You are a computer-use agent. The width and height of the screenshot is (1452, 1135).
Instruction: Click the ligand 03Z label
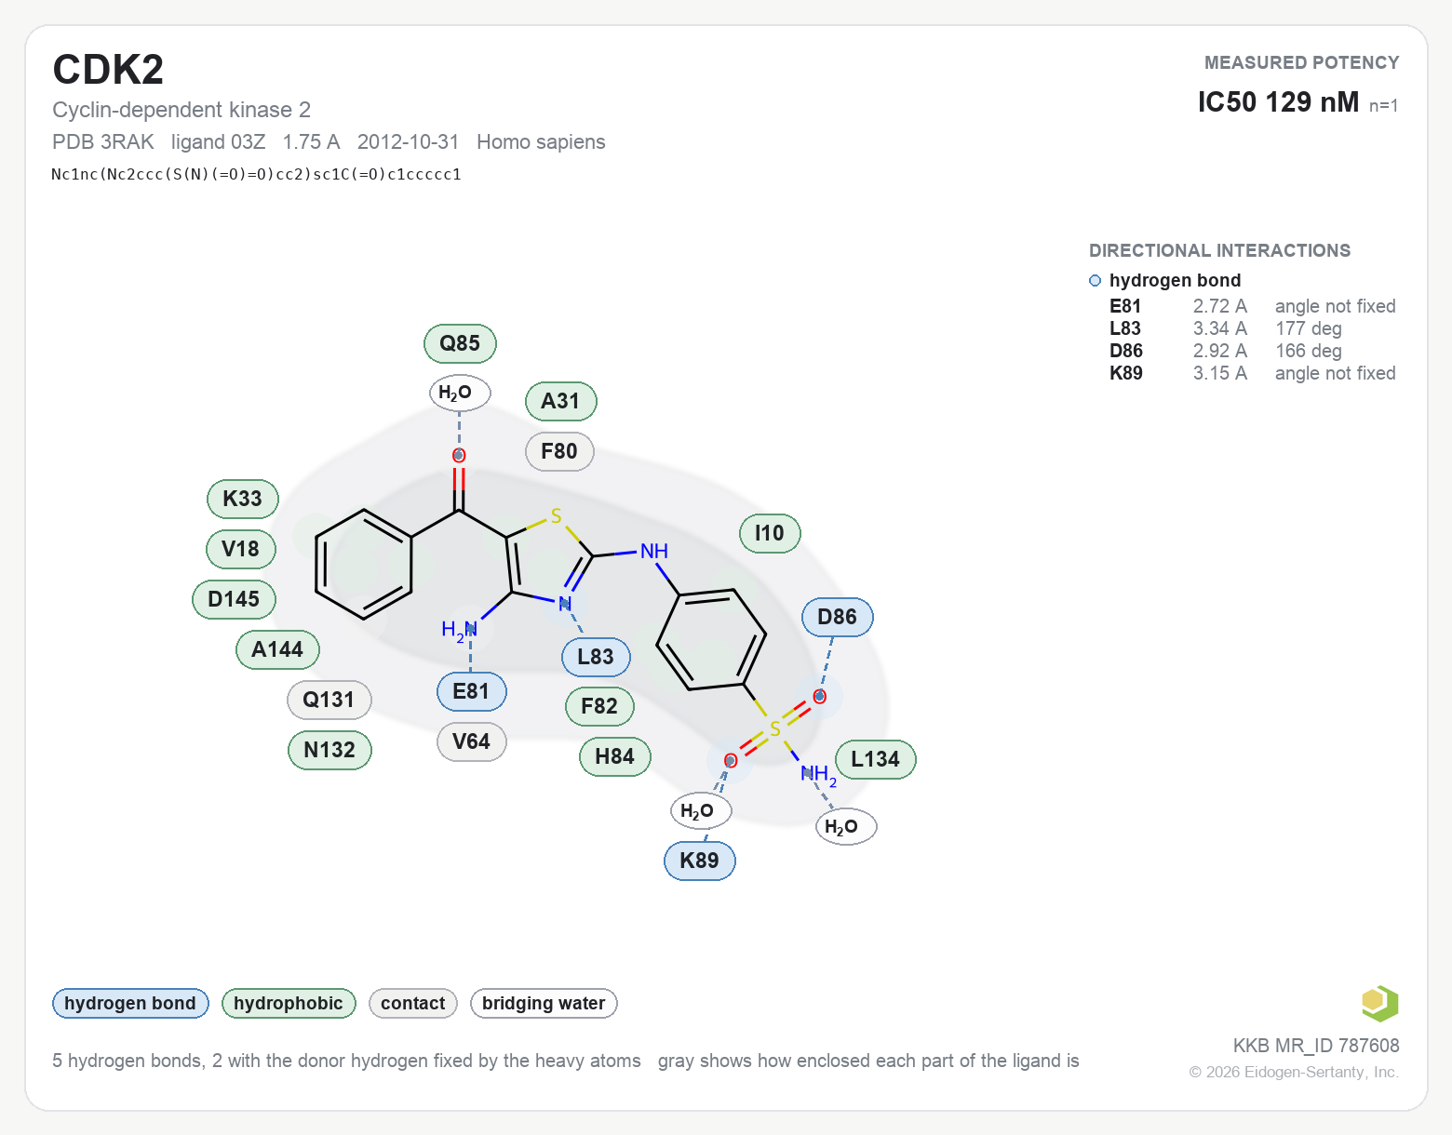219,141
